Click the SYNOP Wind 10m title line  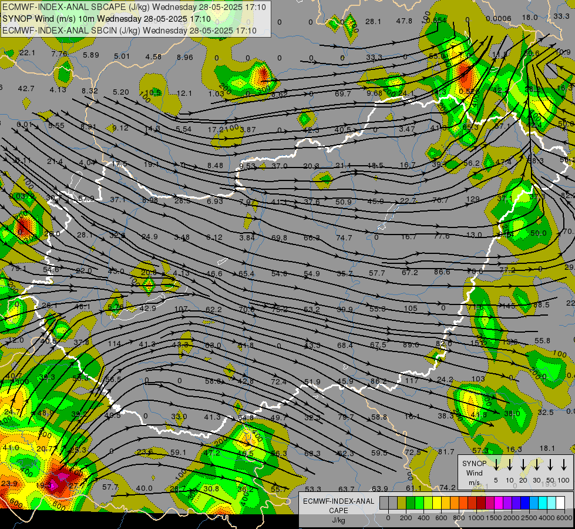coord(106,19)
